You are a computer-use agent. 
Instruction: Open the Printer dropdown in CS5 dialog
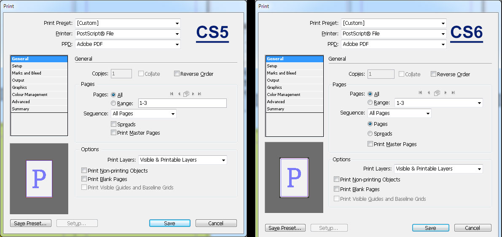pyautogui.click(x=128, y=34)
